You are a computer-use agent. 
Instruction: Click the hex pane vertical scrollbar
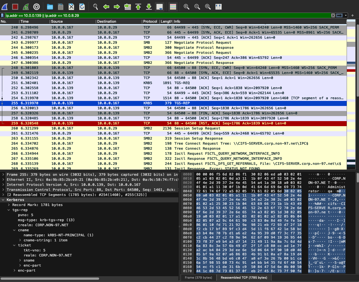click(x=357, y=177)
